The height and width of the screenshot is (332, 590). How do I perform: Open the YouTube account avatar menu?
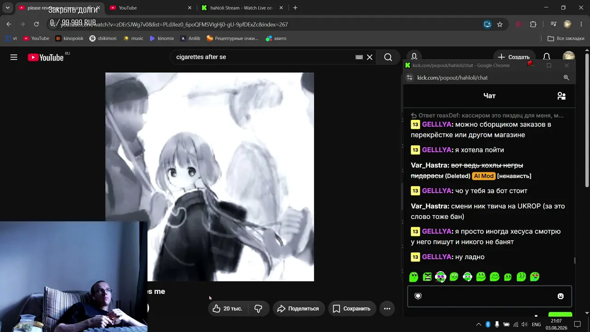coord(569,57)
